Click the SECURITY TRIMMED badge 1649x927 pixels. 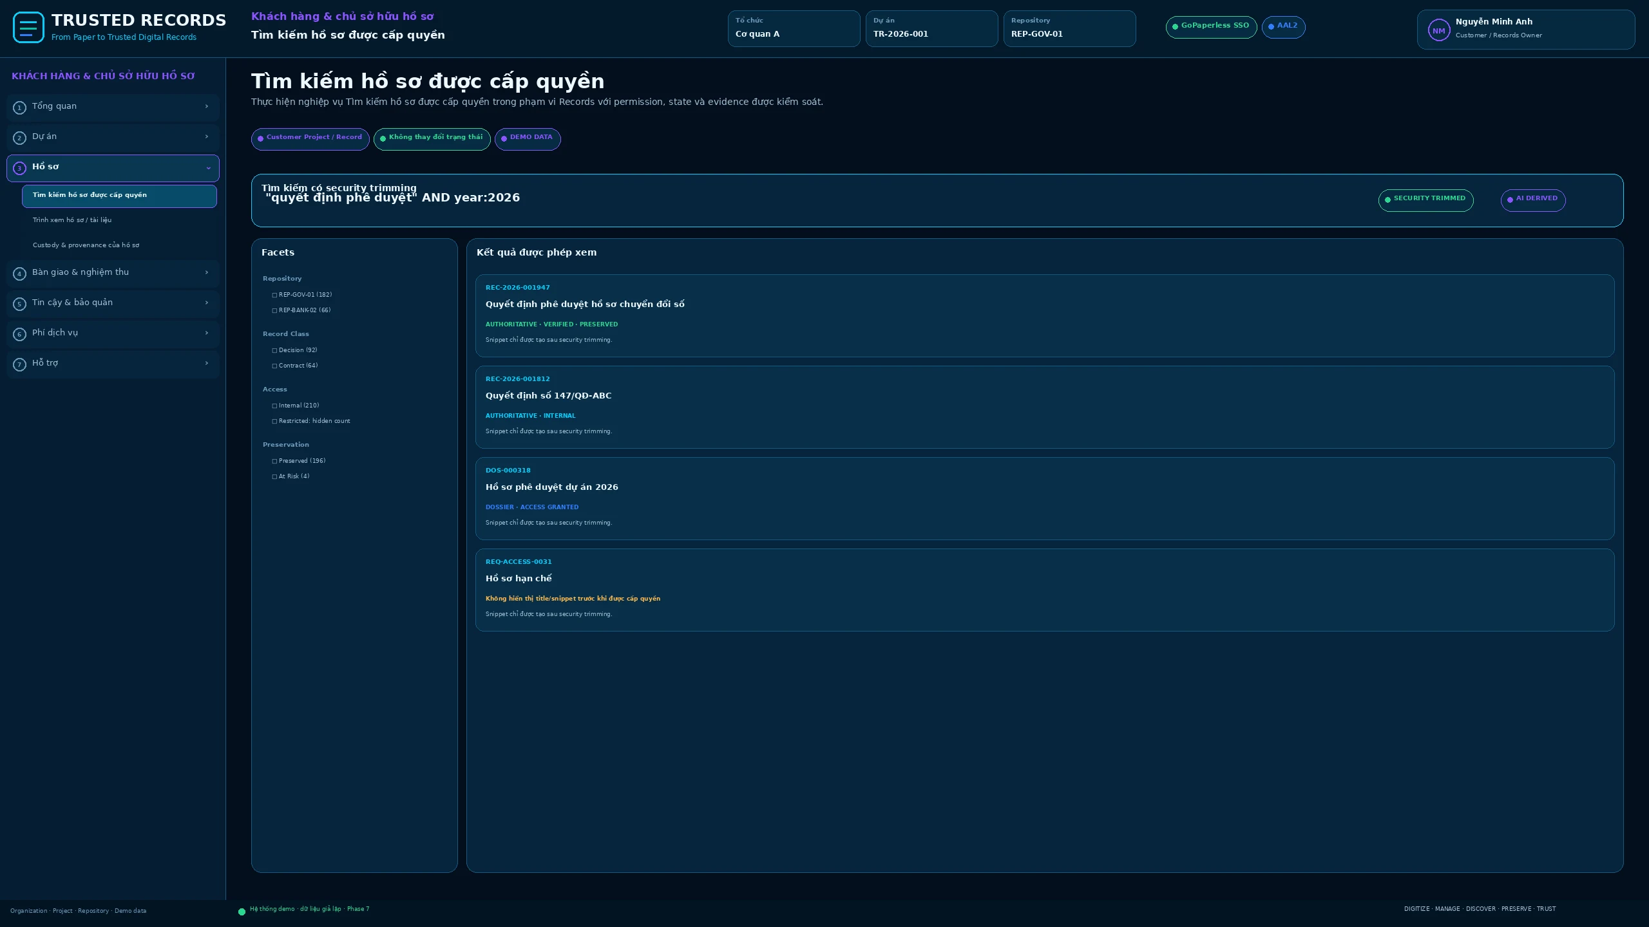1425,200
